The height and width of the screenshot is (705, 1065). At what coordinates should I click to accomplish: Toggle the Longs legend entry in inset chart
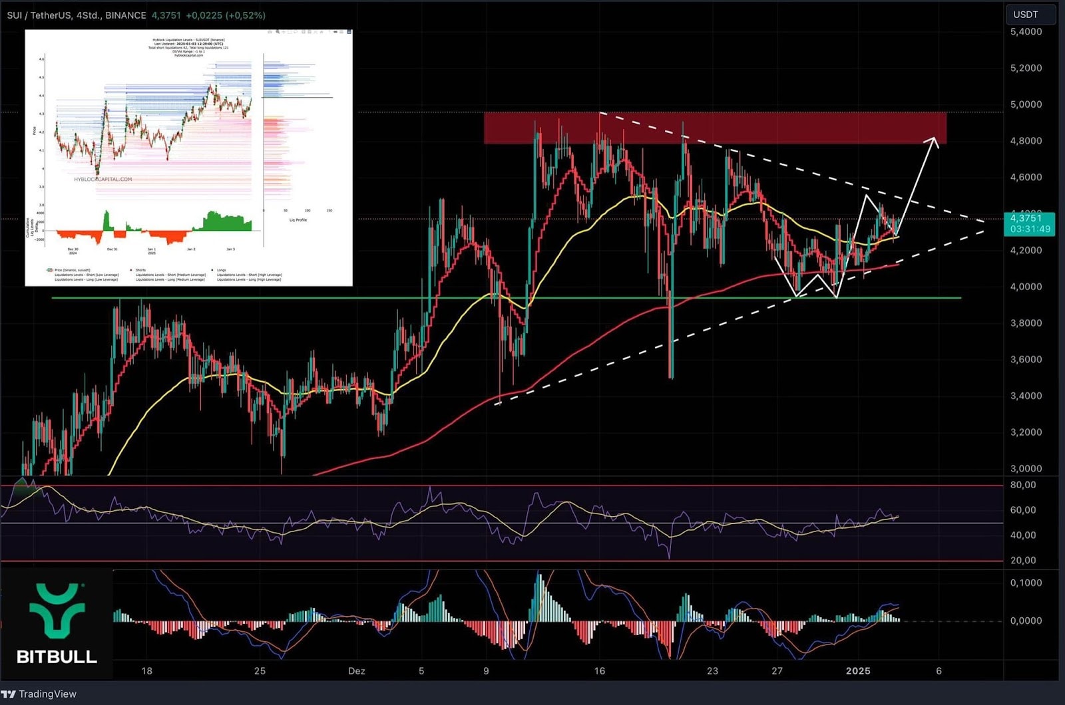221,270
